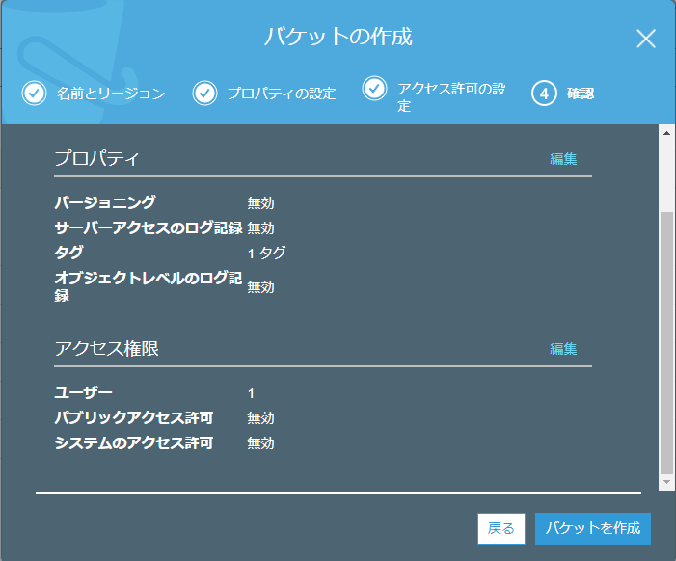Click the バージョニング property row
676x561 pixels.
105,202
